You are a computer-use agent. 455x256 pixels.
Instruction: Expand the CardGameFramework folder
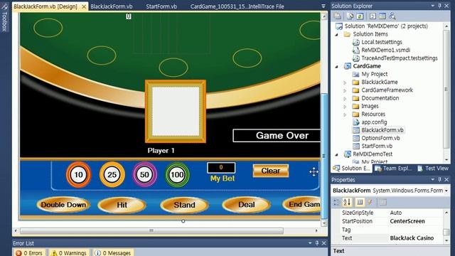tap(345, 90)
